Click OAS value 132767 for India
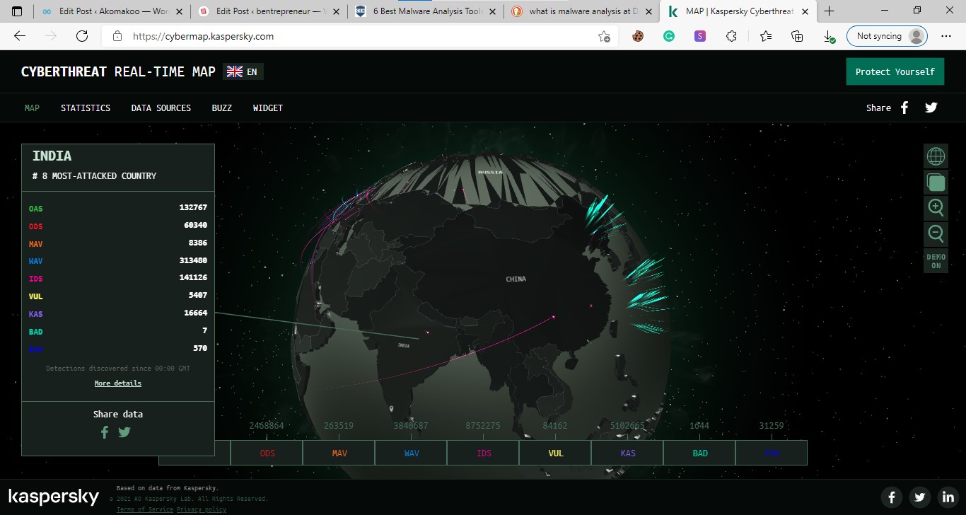Screen dimensions: 966x515 click(193, 207)
